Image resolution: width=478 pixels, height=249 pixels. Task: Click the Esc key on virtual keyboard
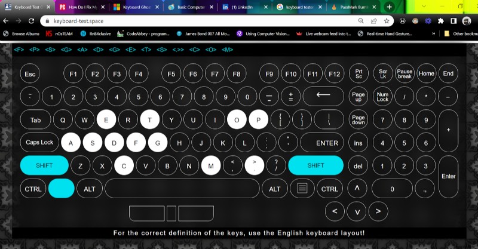pyautogui.click(x=30, y=74)
